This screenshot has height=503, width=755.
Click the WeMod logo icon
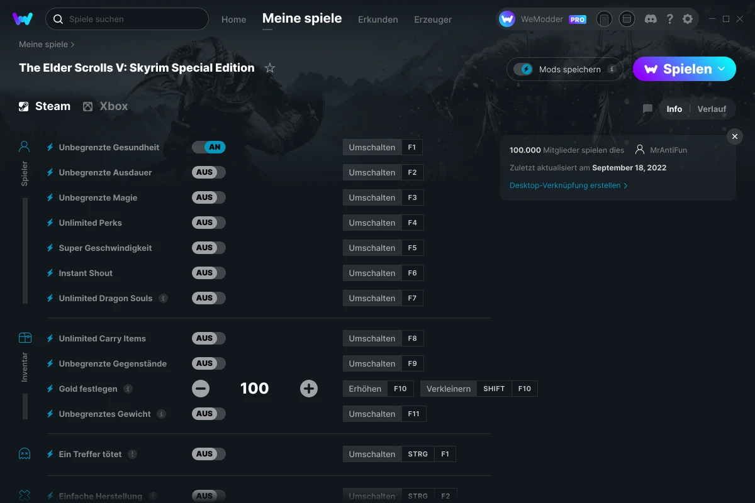pos(23,19)
